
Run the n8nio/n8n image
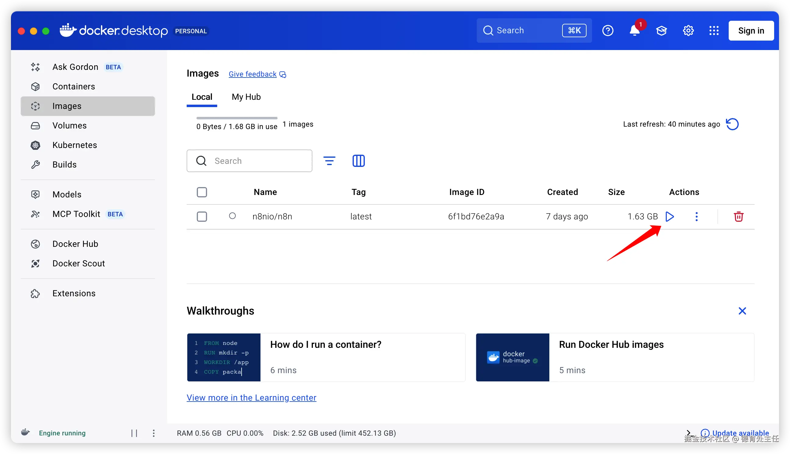[x=670, y=216]
